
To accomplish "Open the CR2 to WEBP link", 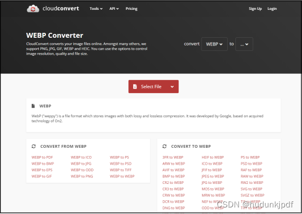I will (173, 183).
